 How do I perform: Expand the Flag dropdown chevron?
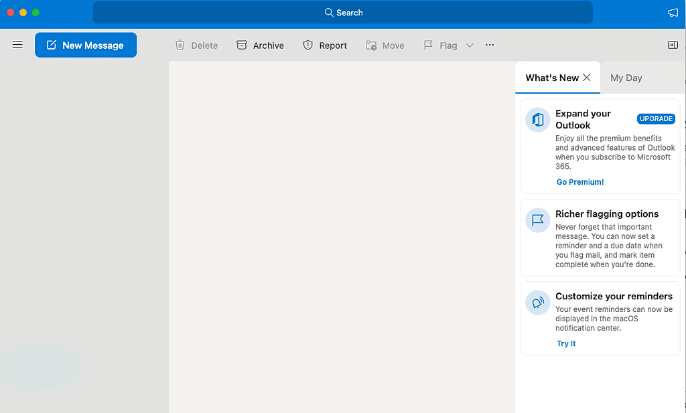[x=470, y=45]
